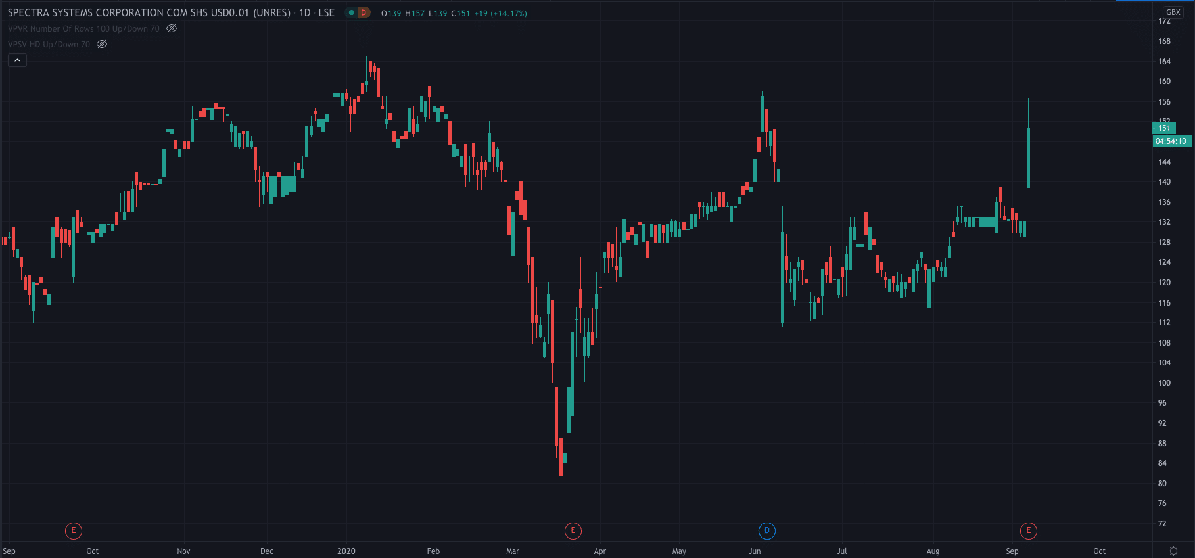
Task: Click the Aug label on time axis
Action: 933,551
